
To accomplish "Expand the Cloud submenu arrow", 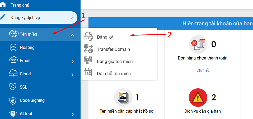I will (73, 75).
